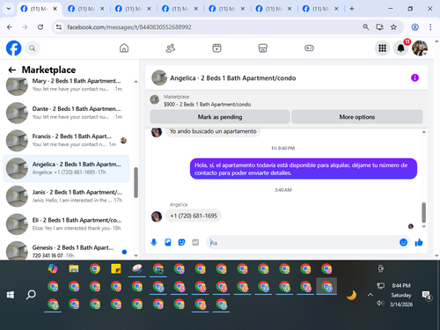The image size is (440, 330).
Task: Open Dante's 2 Beds 1 Bath conversation
Action: [66, 113]
